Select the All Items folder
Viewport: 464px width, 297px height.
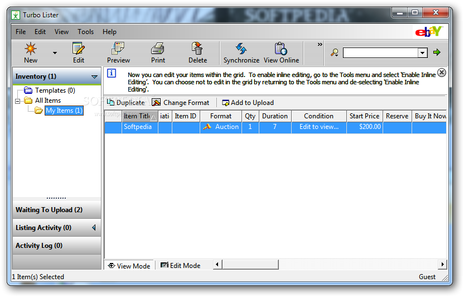(x=42, y=100)
